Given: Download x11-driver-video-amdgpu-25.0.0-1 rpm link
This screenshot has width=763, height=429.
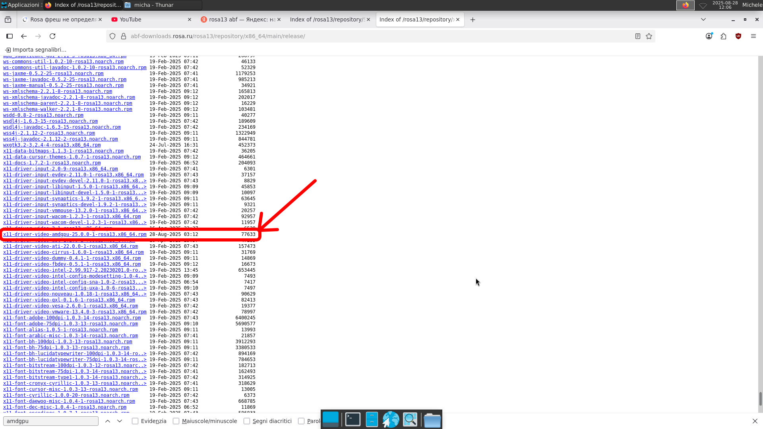Looking at the screenshot, I should (75, 234).
